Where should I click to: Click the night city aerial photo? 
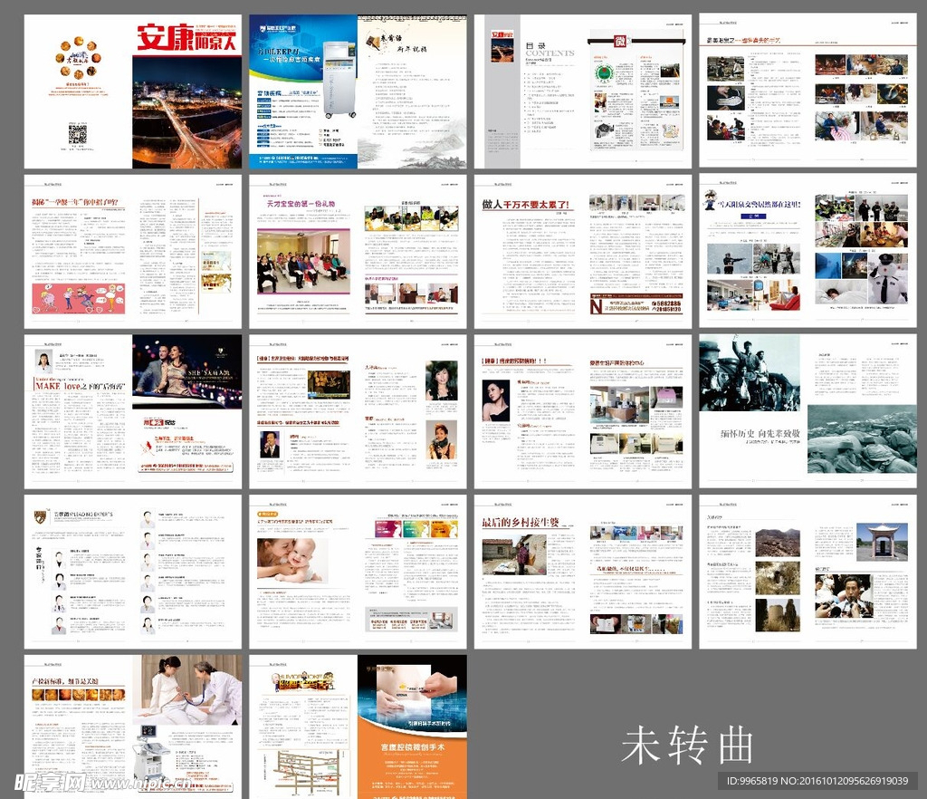[x=186, y=112]
